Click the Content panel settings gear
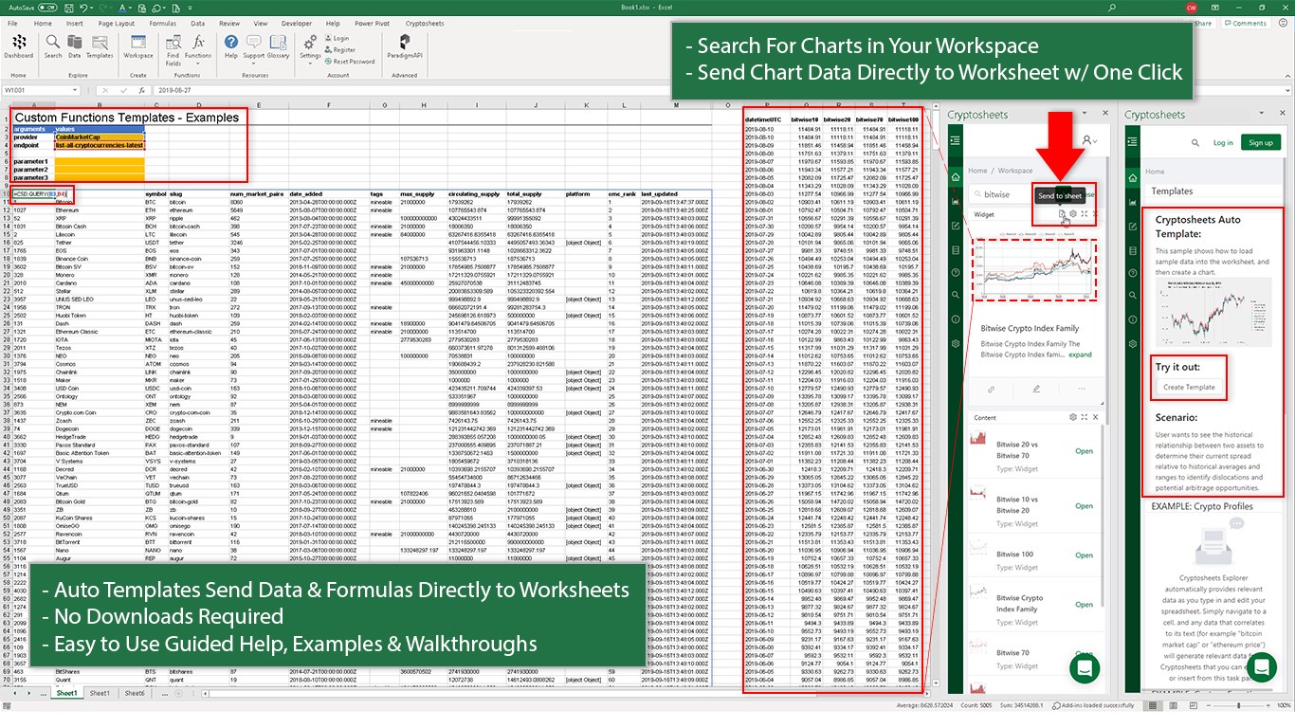 [1073, 417]
